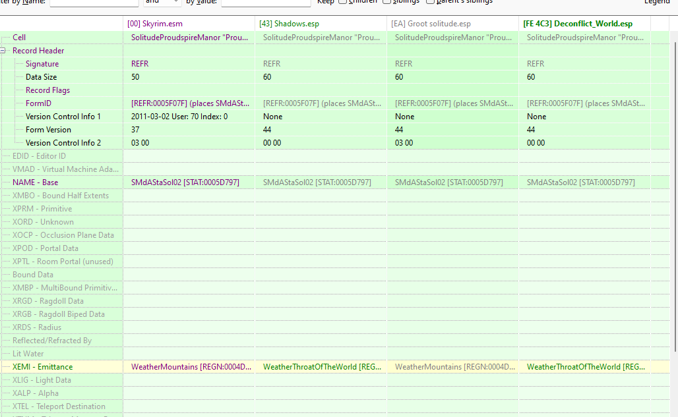678x417 pixels.
Task: Select the Version Control Info 1 row
Action: point(335,117)
